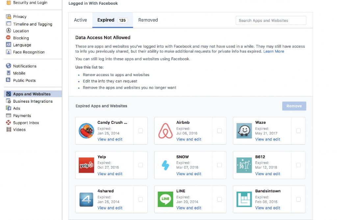The width and height of the screenshot is (337, 220).
Task: Click the Yelp logo icon
Action: tap(86, 165)
